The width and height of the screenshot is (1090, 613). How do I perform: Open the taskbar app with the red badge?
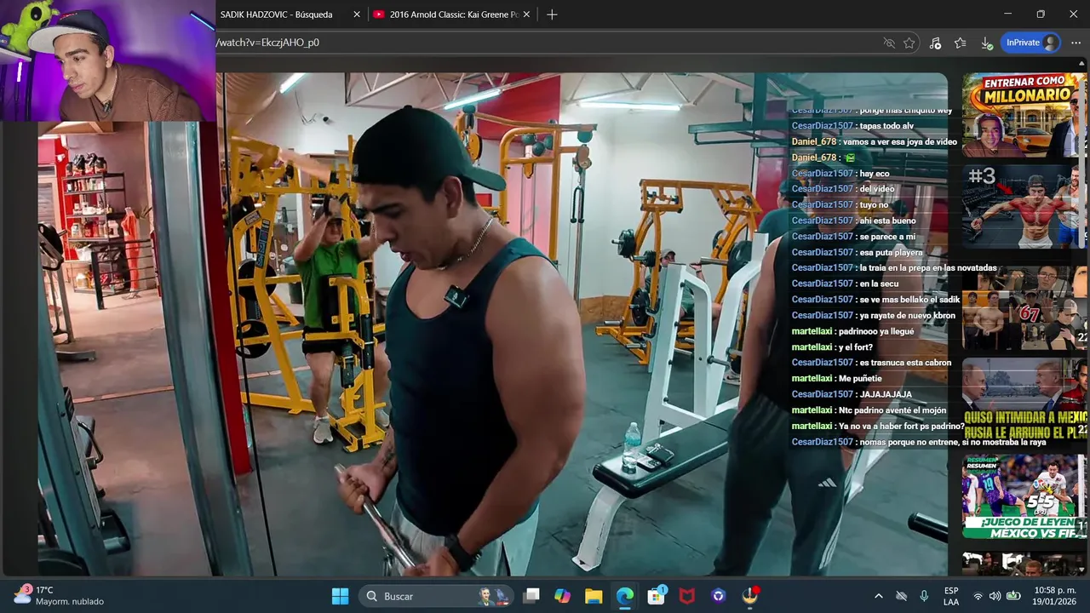pos(750,596)
